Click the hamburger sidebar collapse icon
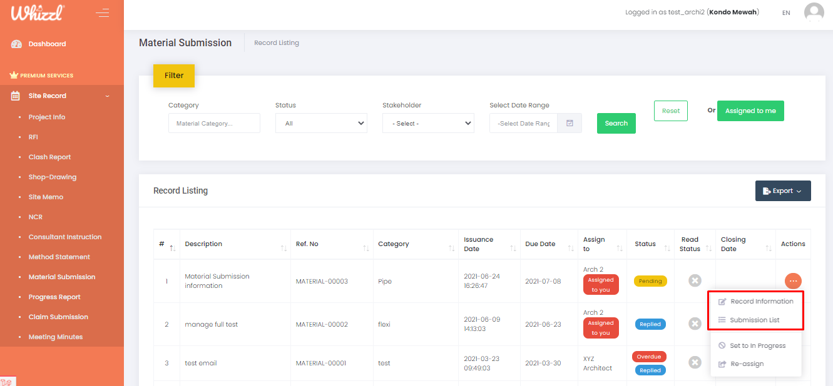The image size is (833, 386). click(102, 12)
